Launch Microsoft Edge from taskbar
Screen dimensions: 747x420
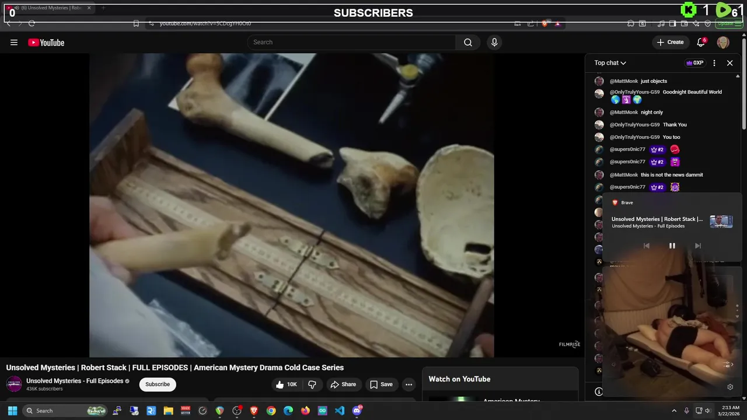tap(288, 411)
